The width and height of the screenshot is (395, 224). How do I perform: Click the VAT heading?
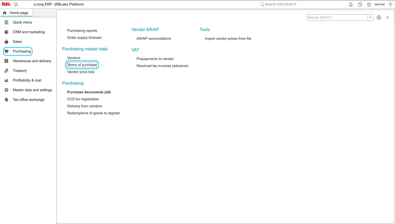tap(135, 50)
